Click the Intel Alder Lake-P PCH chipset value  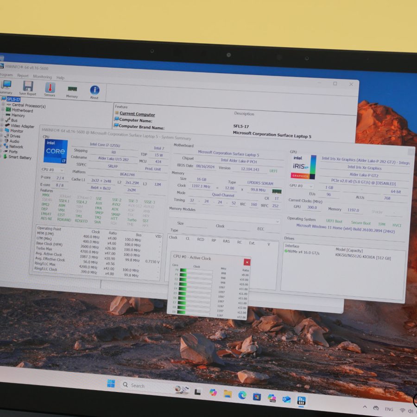(x=239, y=161)
